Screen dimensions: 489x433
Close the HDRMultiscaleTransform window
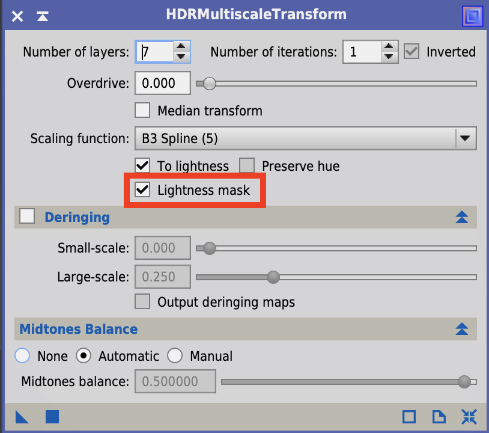click(x=17, y=16)
